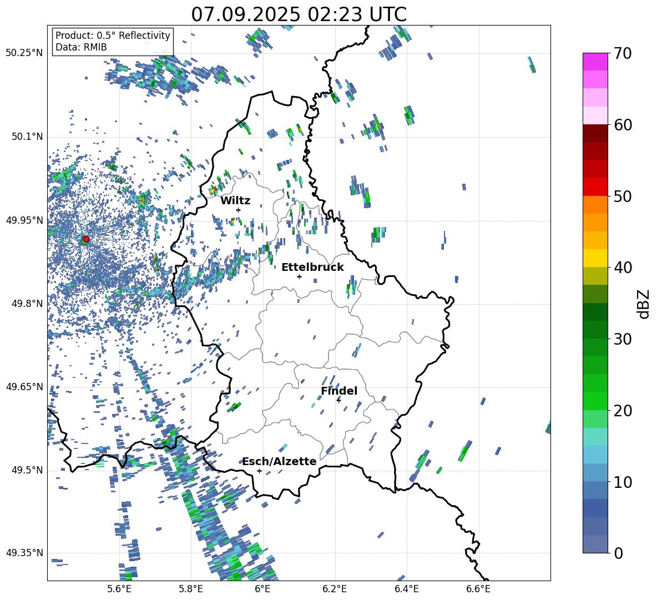Click the timestamp title 07.09.2025 02:23 UTC

(299, 14)
